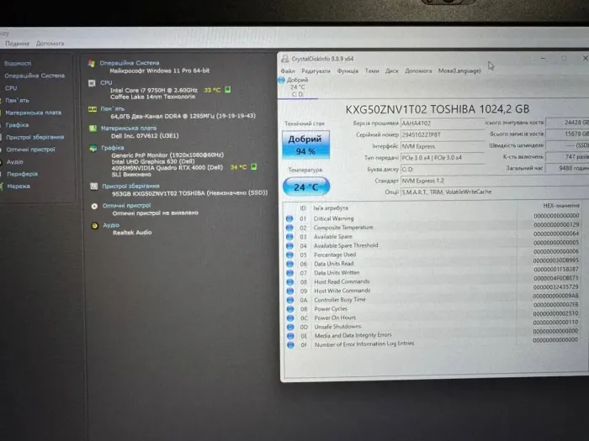Screen dimensions: 589x441
Task: Click the status circle for Critical Warning
Action: 289,218
